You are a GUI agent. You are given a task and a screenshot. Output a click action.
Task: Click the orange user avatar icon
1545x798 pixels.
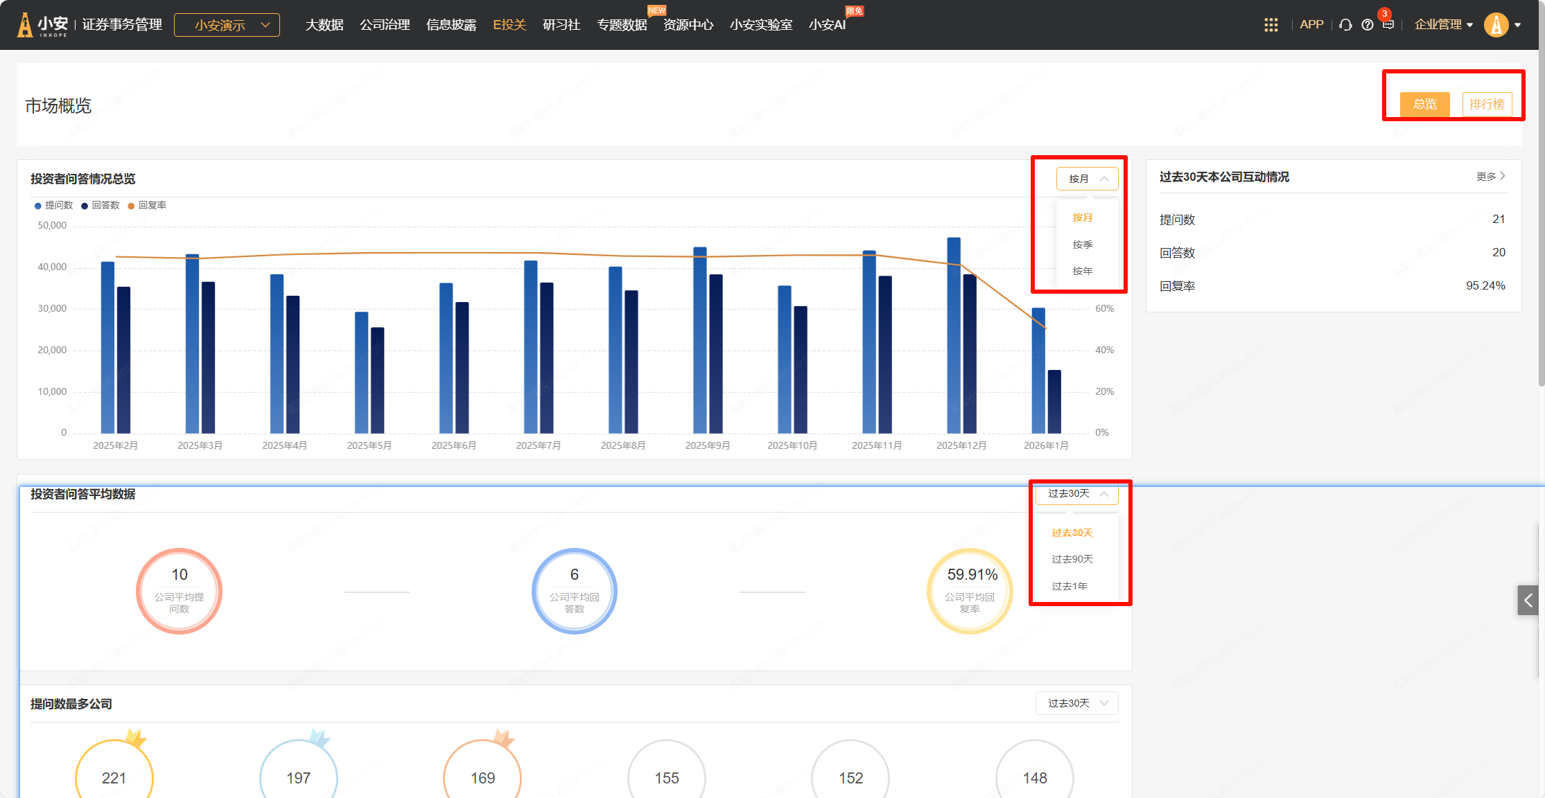(1496, 25)
